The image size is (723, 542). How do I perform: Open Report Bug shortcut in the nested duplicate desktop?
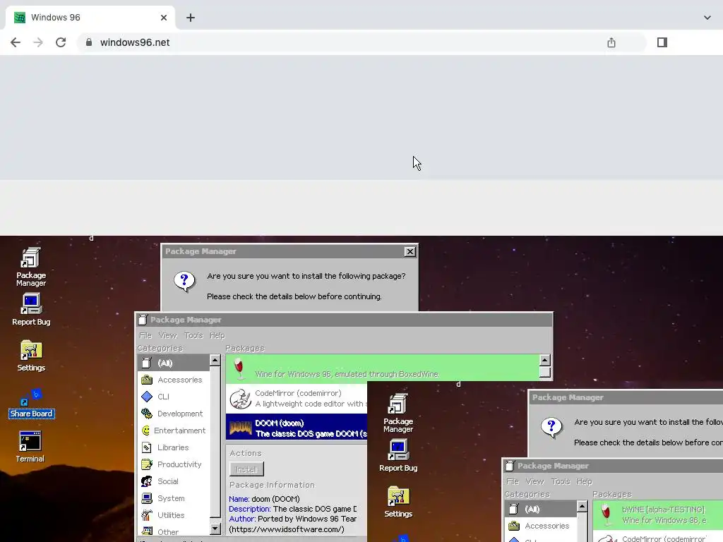(x=398, y=456)
